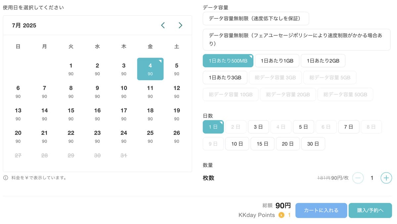Pick July 12 on the calendar
The height and width of the screenshot is (224, 397).
click(177, 91)
